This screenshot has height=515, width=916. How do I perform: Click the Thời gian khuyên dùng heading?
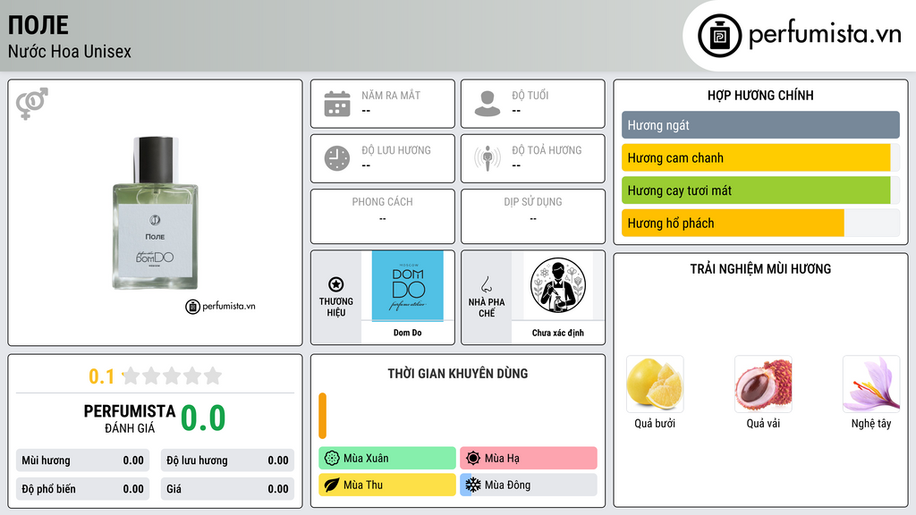[x=458, y=374]
